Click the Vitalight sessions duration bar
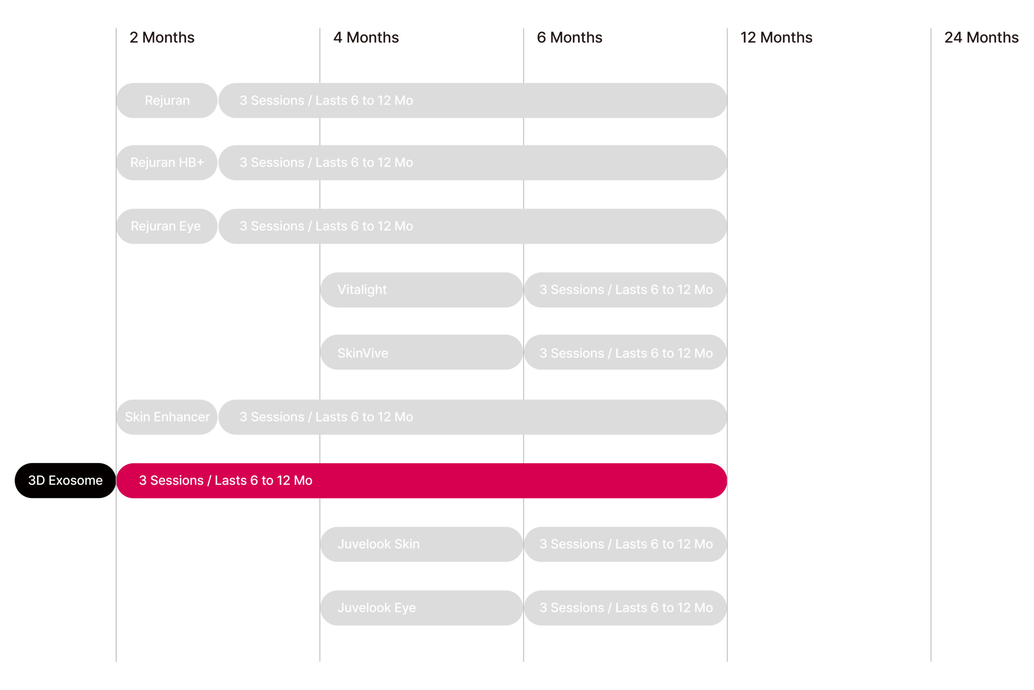The width and height of the screenshot is (1034, 690). (x=625, y=290)
